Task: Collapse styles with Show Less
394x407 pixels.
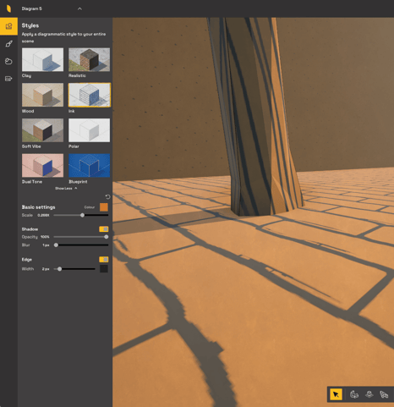Action: click(66, 188)
